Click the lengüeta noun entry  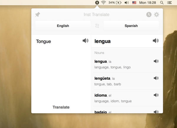[127, 81]
